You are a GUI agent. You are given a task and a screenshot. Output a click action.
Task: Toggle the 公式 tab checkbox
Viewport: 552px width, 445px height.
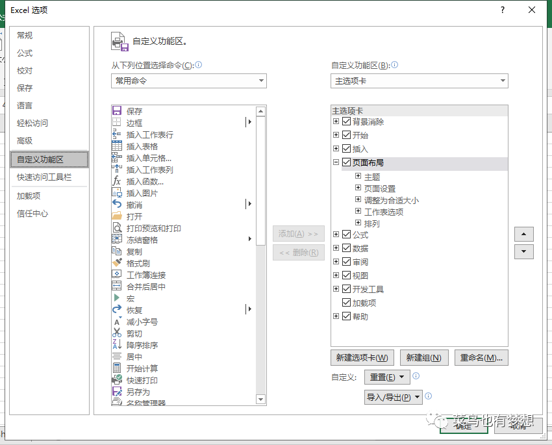point(346,234)
